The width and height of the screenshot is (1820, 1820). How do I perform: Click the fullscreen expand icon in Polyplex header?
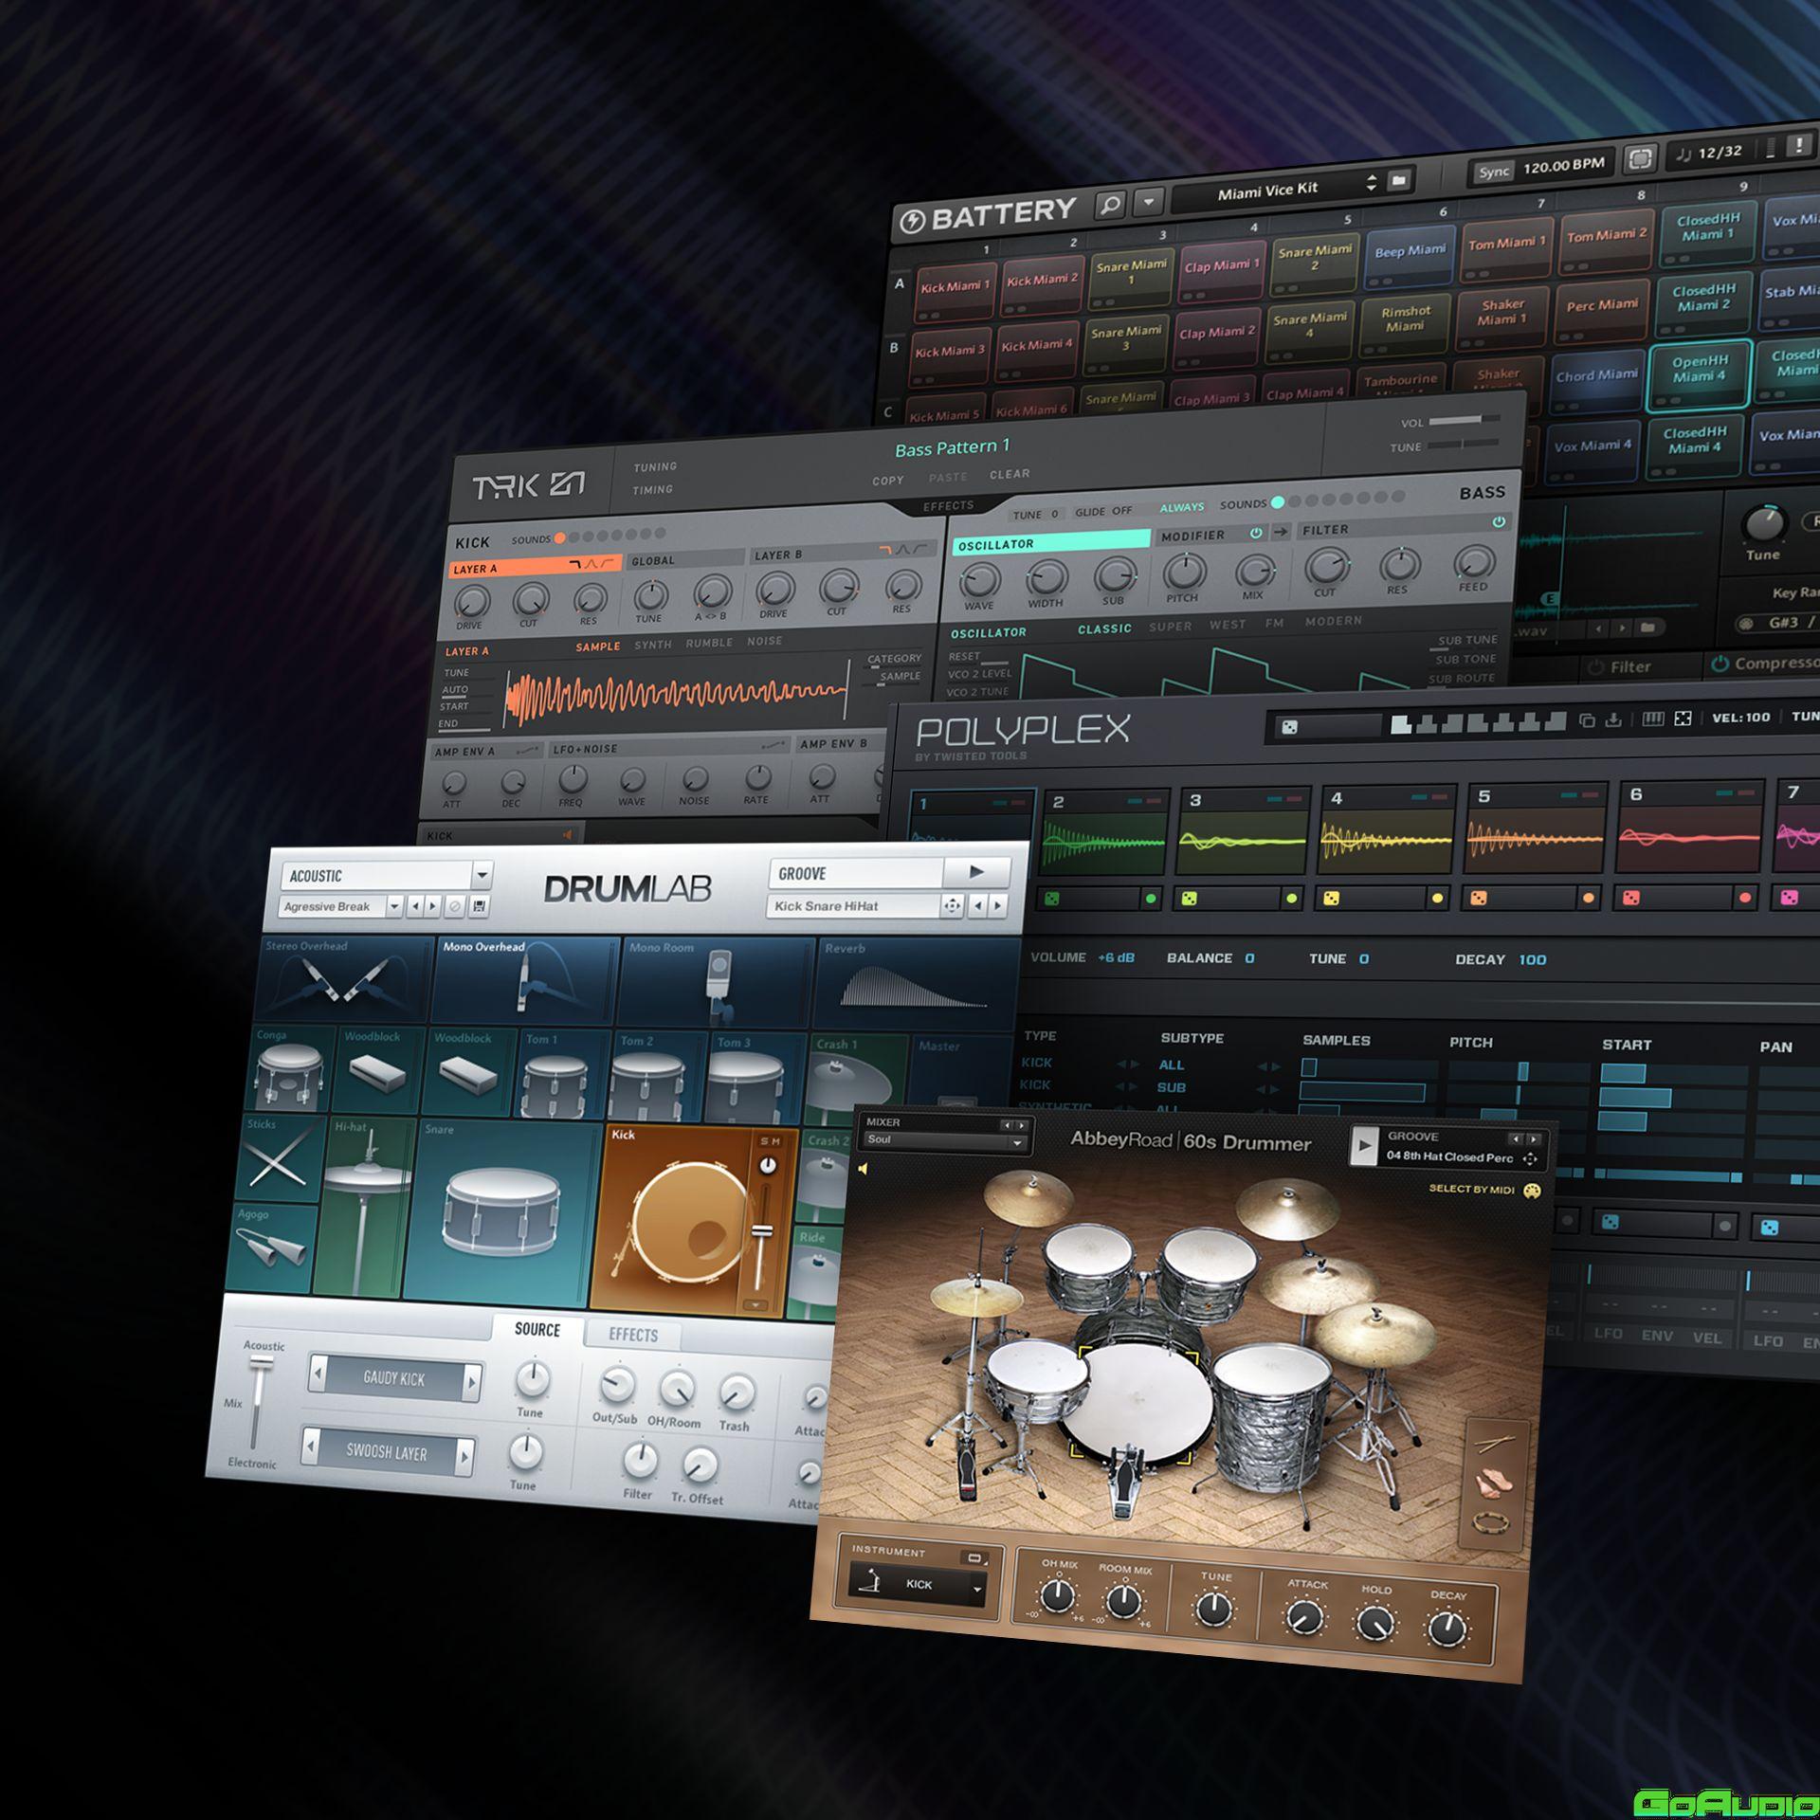tap(1683, 719)
